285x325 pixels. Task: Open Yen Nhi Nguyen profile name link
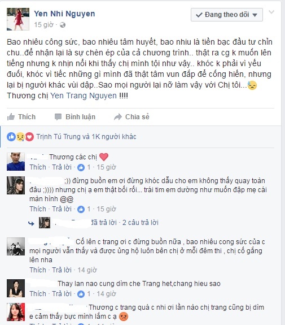[x=64, y=14]
